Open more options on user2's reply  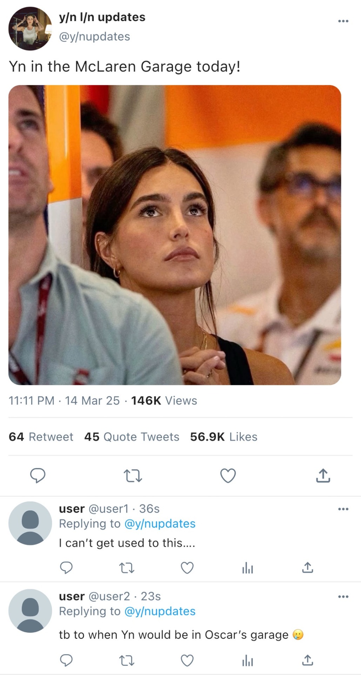(x=343, y=596)
